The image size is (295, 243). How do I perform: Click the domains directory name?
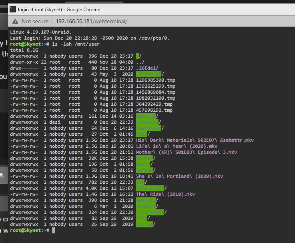pos(146,206)
